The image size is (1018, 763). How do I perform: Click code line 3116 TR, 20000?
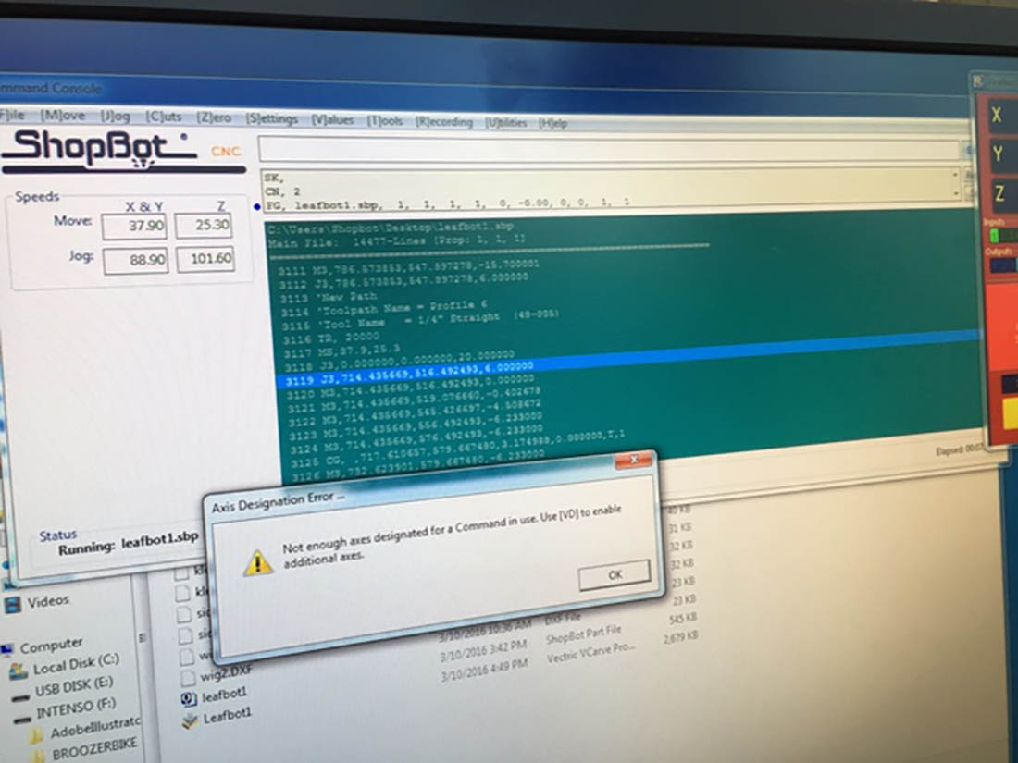330,338
